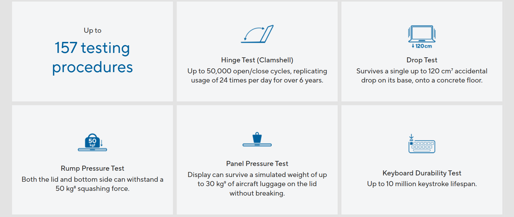Open footnote 7 after "120 cm"
Screen dimensions: 514x217
coord(452,69)
